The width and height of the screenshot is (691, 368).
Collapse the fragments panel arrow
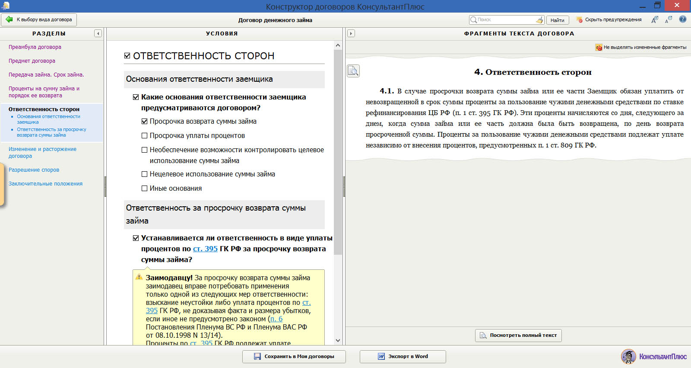pyautogui.click(x=351, y=33)
